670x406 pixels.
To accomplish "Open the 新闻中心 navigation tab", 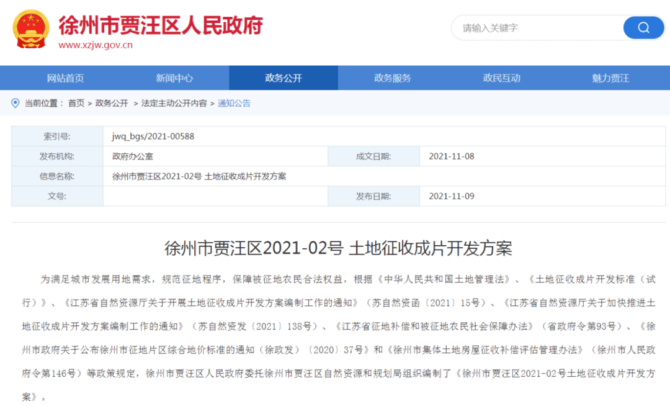I will click(x=174, y=78).
